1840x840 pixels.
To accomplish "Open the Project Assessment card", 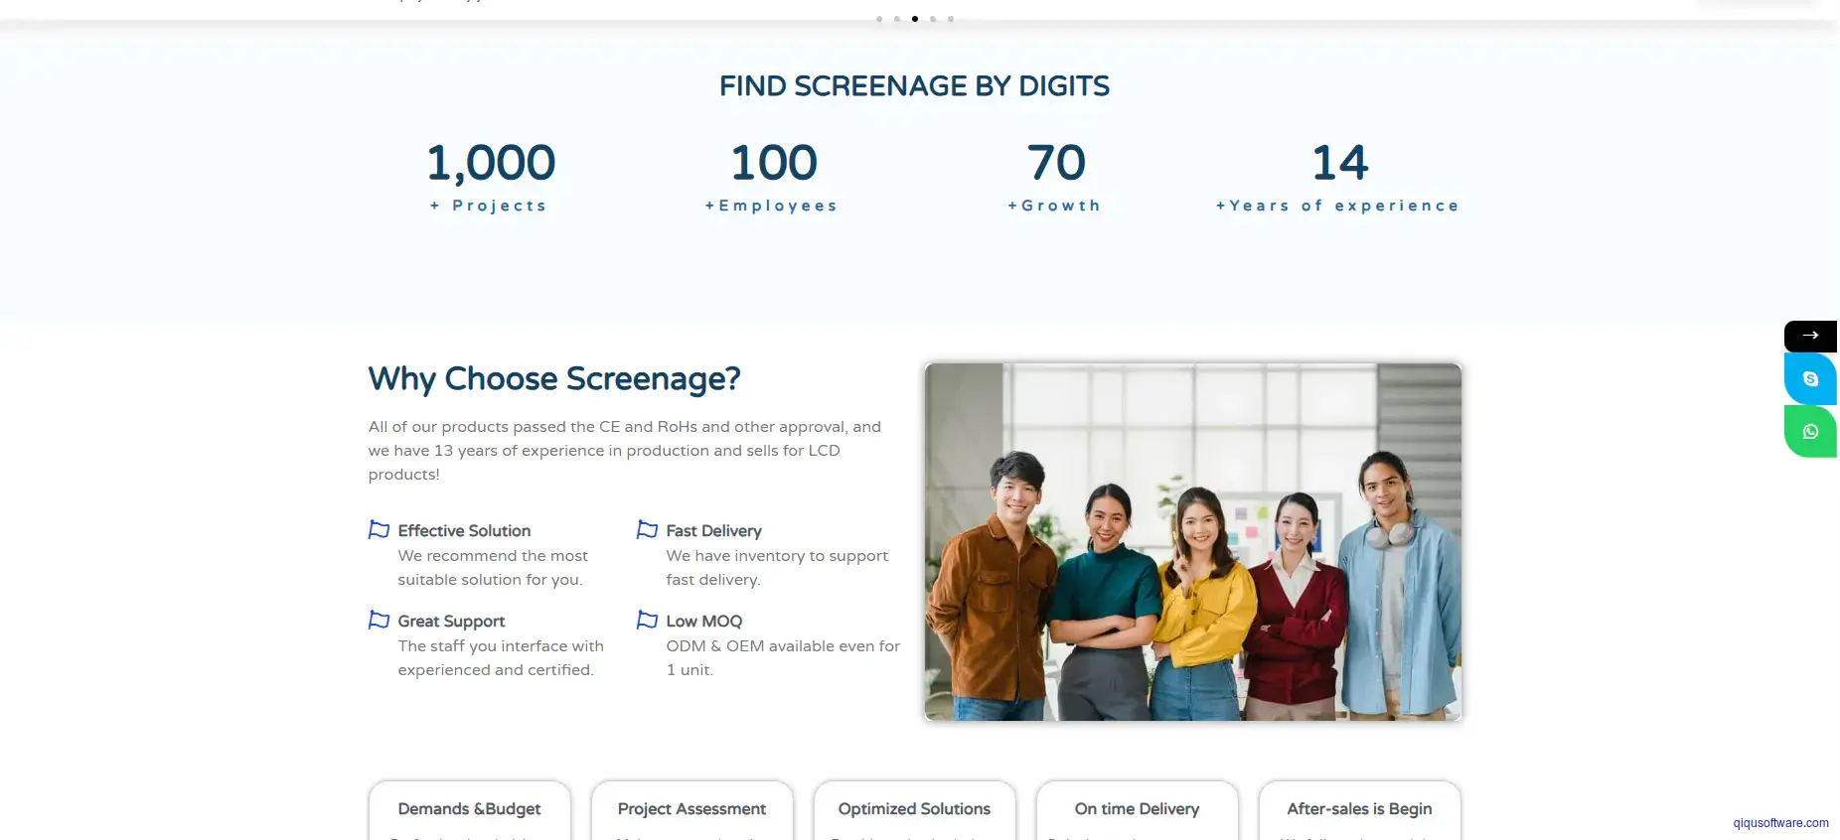I will (x=692, y=810).
